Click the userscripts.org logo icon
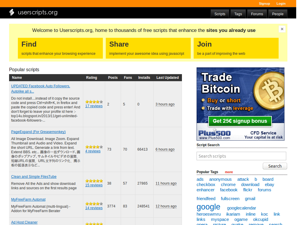This screenshot has height=225, width=300. 12,12
